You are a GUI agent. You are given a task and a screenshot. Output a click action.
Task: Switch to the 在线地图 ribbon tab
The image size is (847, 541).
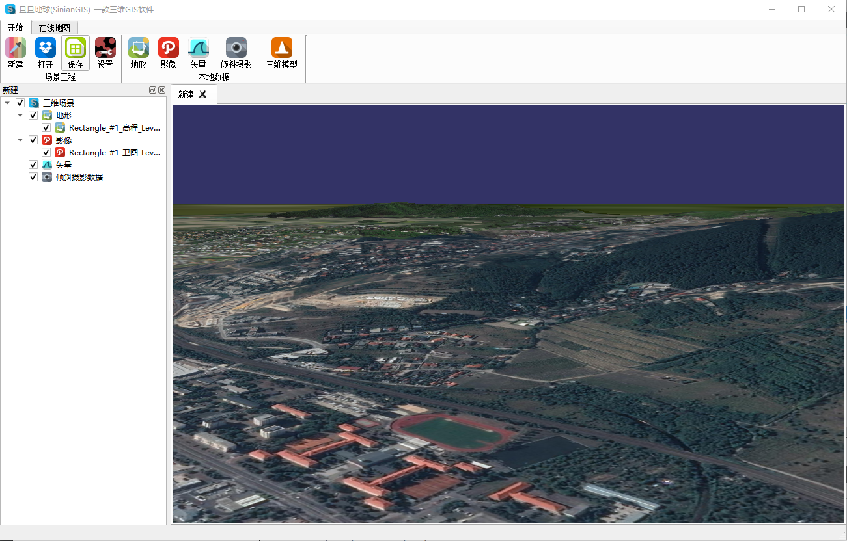[54, 28]
